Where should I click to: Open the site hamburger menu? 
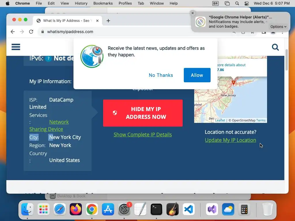point(16,47)
